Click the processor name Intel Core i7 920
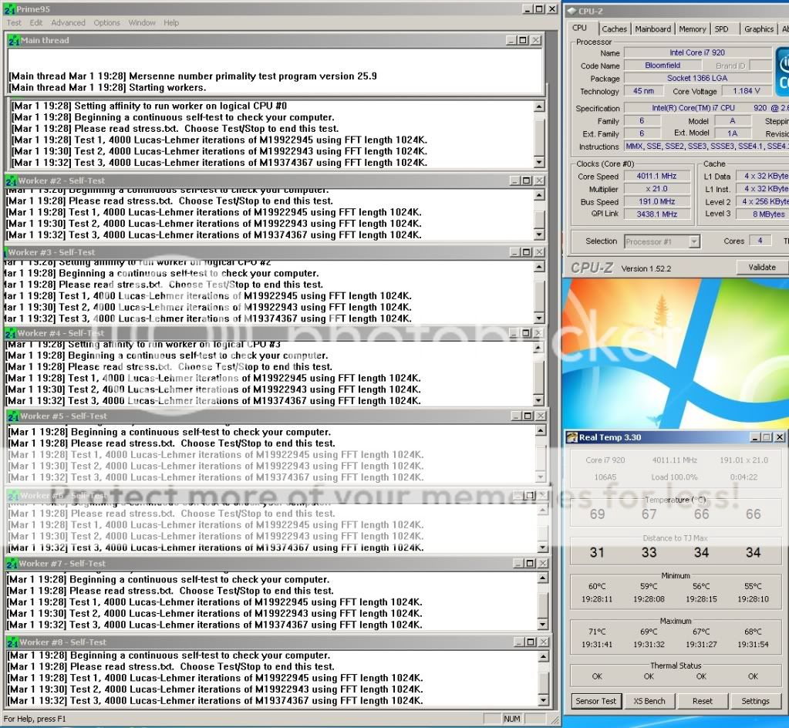 coord(697,52)
